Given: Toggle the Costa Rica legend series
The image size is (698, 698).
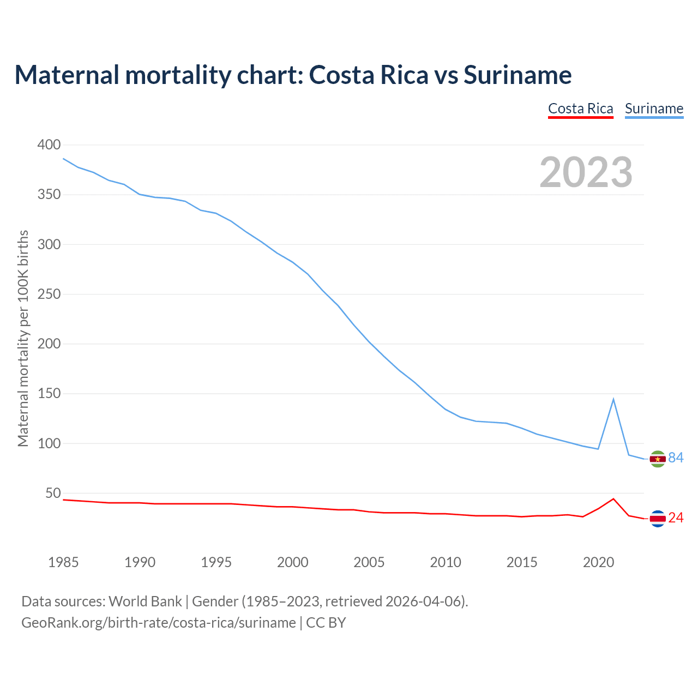Looking at the screenshot, I should point(580,109).
